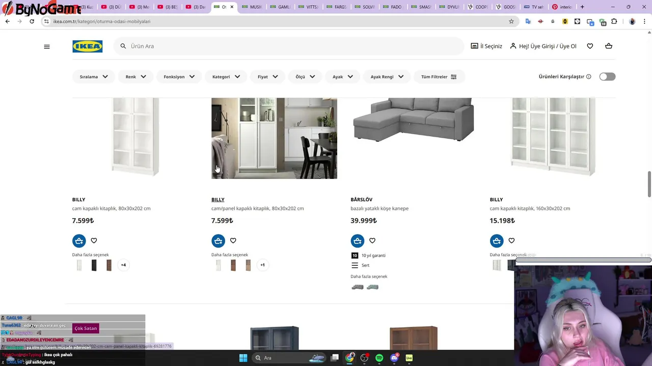Viewport: 652px width, 366px height.
Task: Switch to the DYVLIN browser tab
Action: tap(449, 7)
